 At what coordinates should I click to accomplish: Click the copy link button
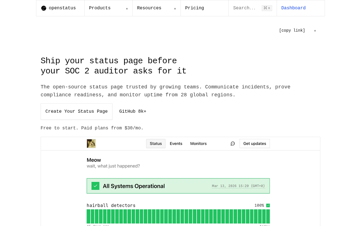292,31
